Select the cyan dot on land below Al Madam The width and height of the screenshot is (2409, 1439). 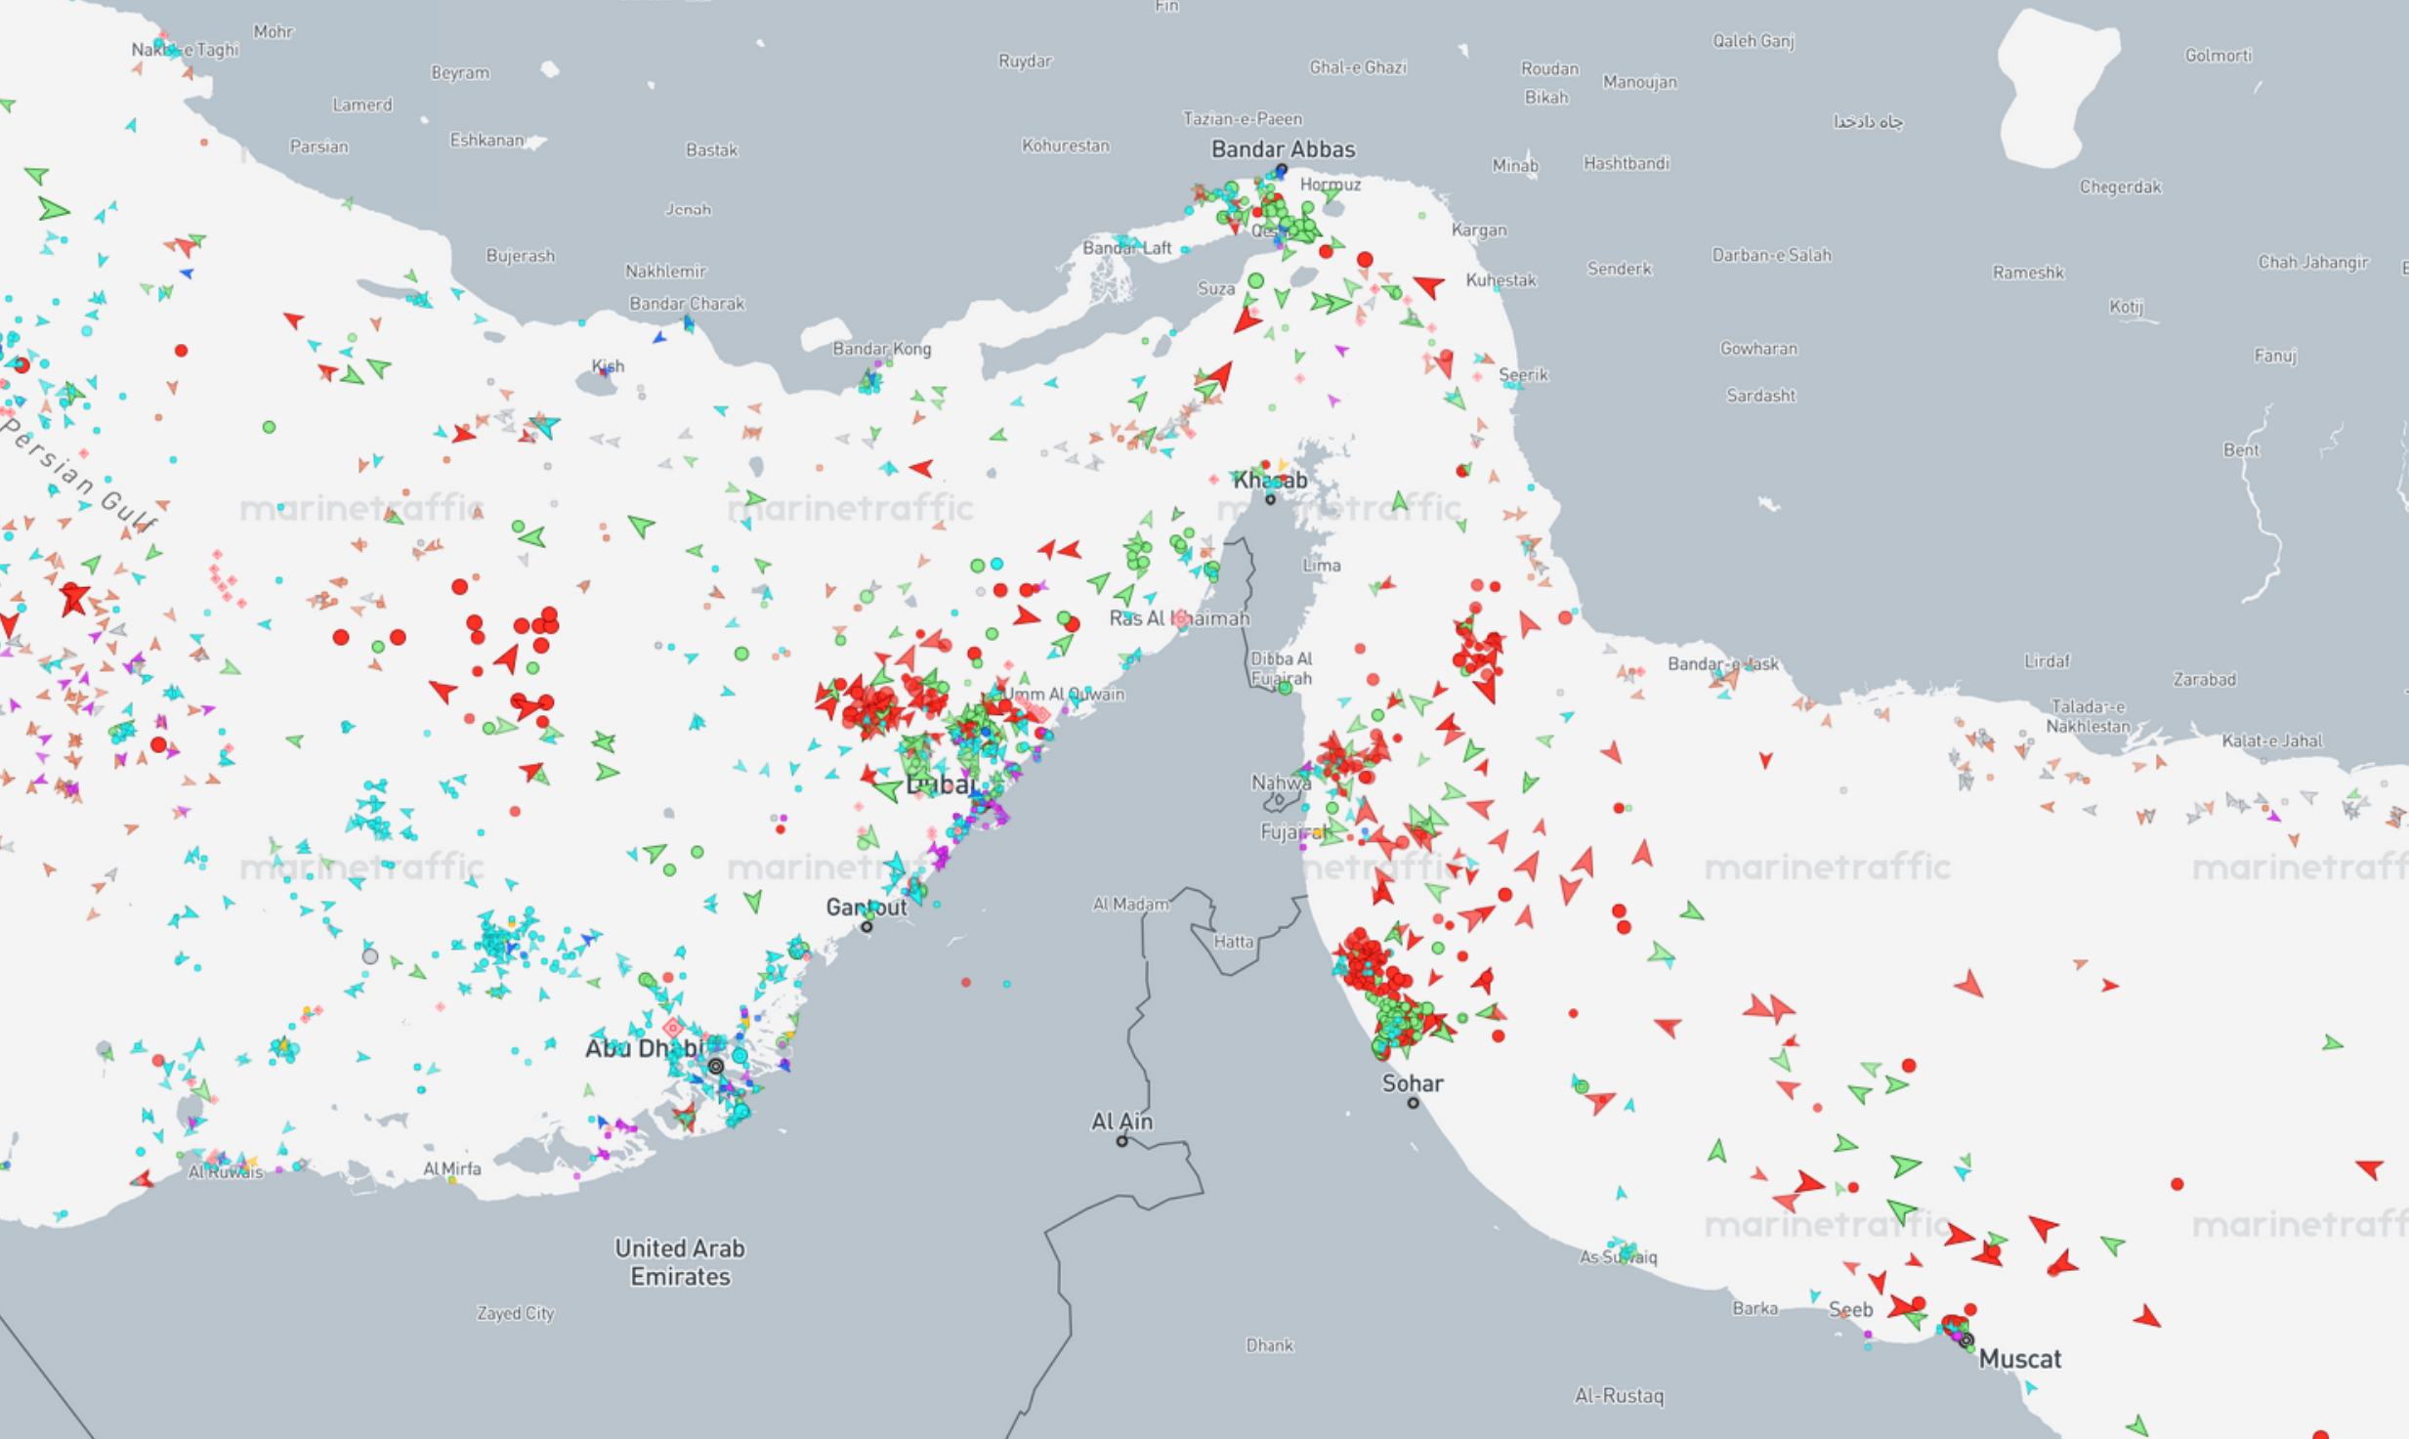1006,984
